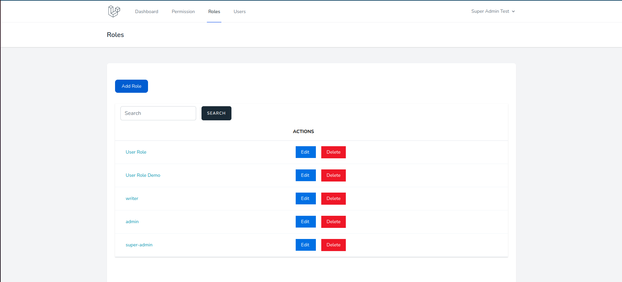Delete the admin role
Viewport: 622px width, 282px height.
[333, 222]
